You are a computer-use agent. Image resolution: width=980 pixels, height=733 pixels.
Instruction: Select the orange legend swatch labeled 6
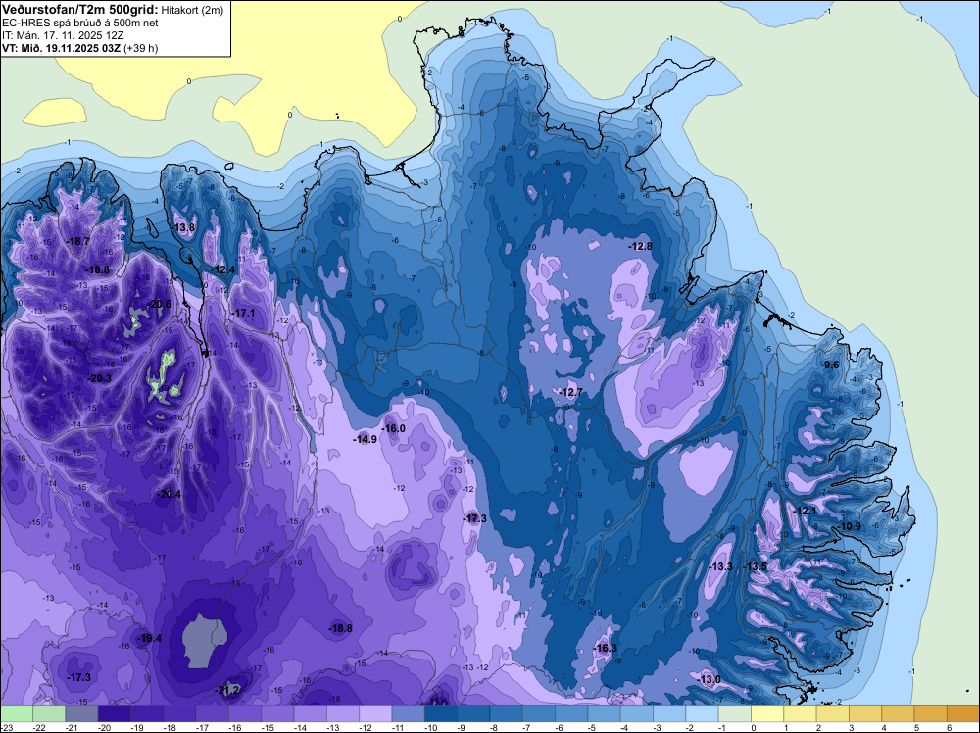(x=963, y=713)
